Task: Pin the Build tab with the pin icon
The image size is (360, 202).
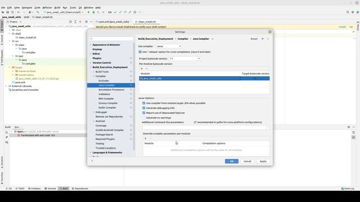Action: (7, 137)
